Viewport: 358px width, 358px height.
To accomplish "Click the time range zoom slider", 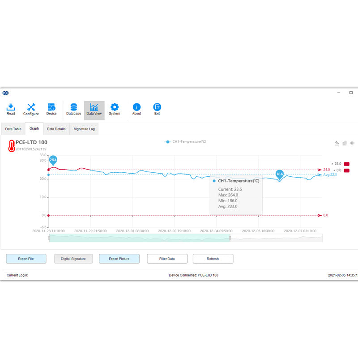I will coord(139,238).
